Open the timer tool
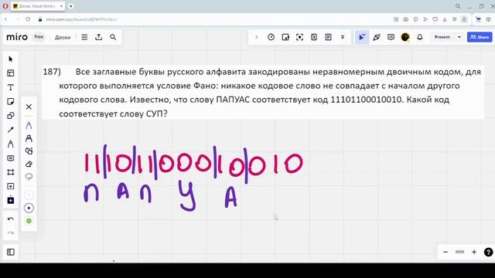The height and width of the screenshot is (278, 495). [271, 37]
